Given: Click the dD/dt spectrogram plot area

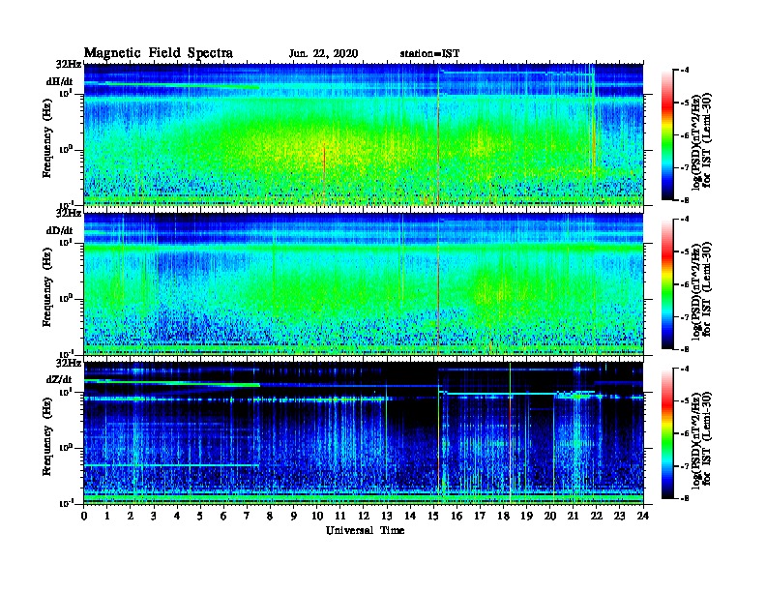Looking at the screenshot, I should (364, 283).
